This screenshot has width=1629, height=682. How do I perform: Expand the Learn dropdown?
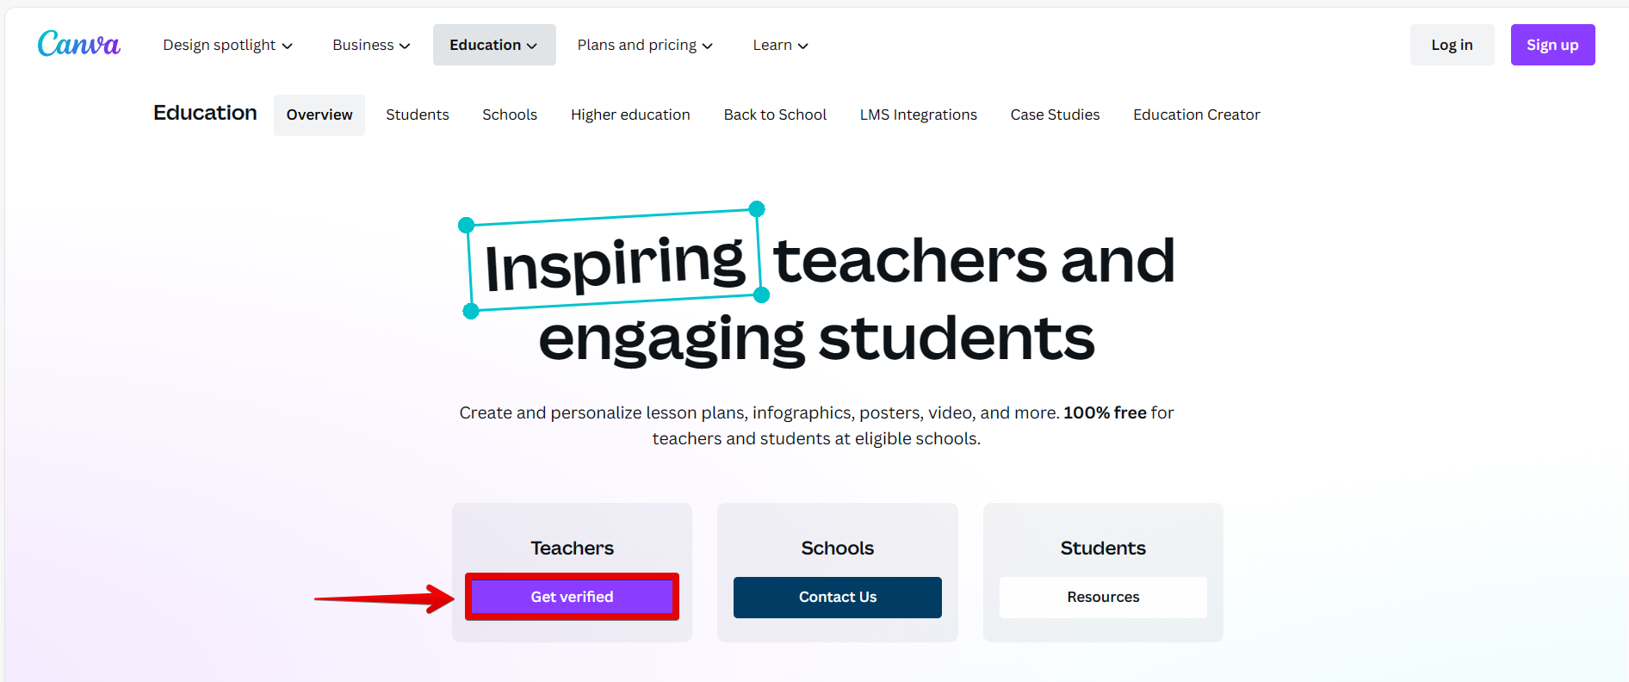point(780,45)
